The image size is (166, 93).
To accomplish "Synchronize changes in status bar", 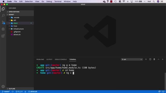I will click(13, 91).
